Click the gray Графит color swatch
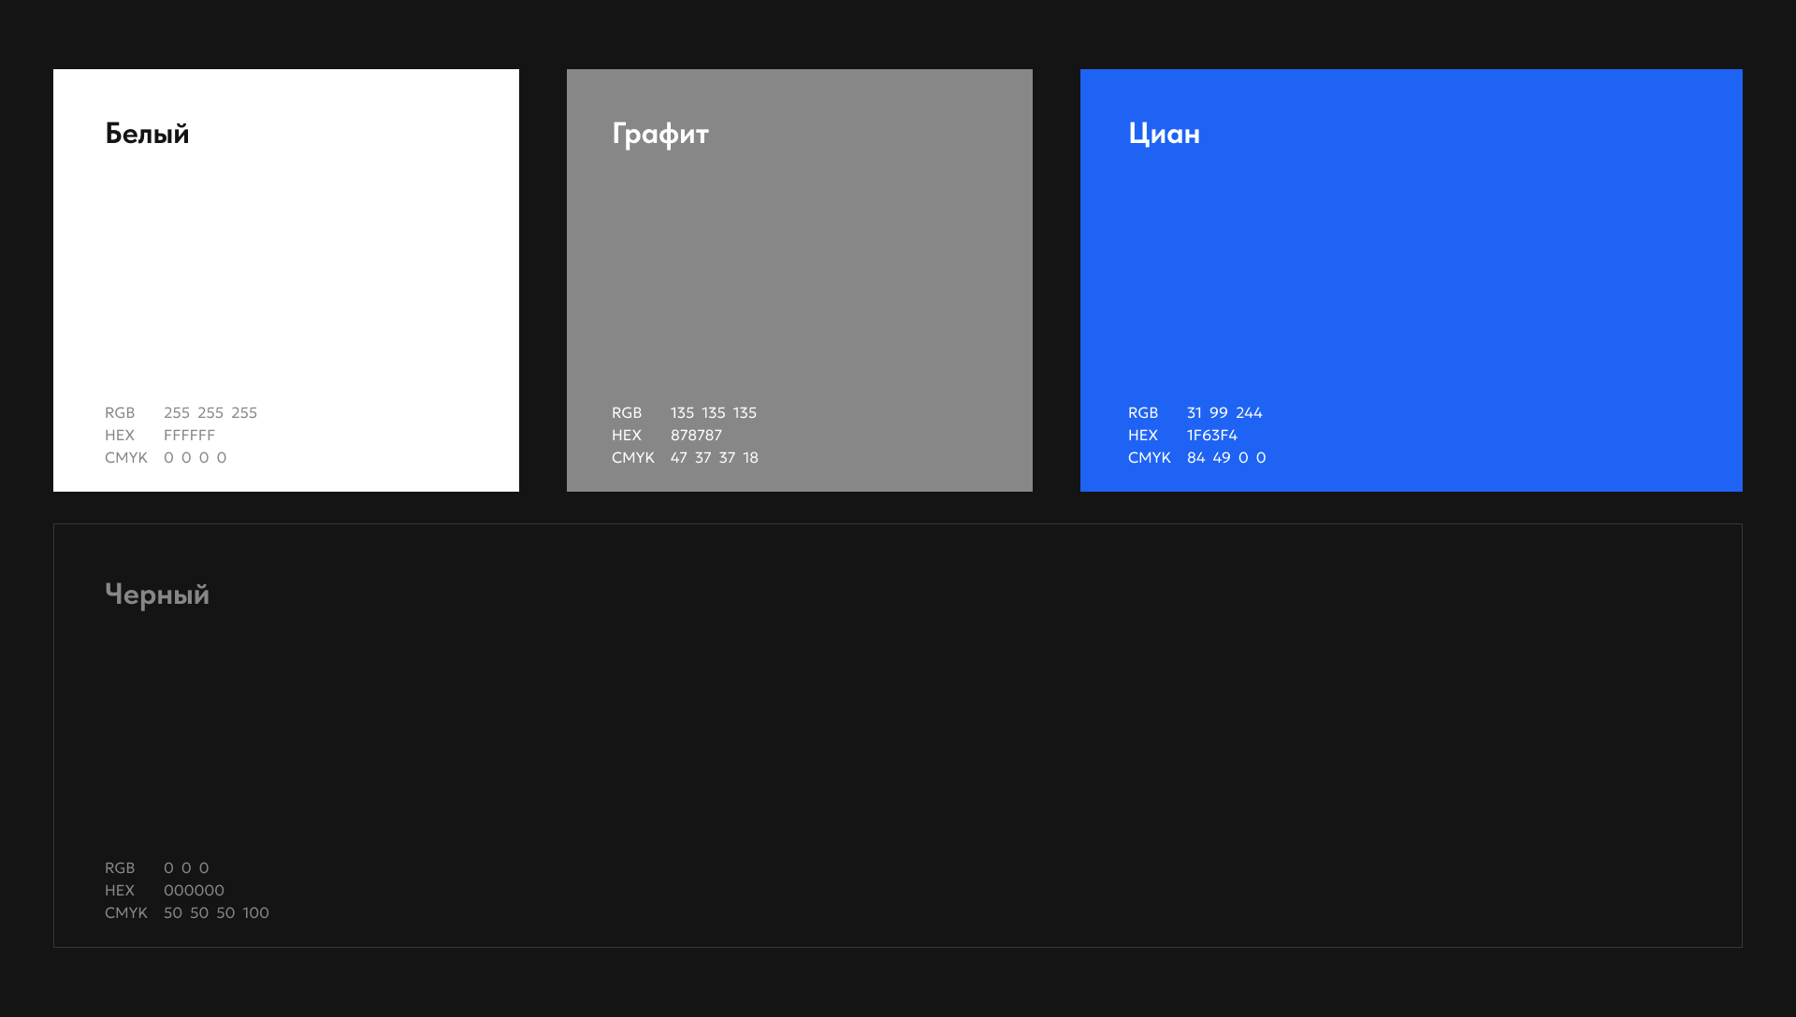This screenshot has height=1017, width=1796. pyautogui.click(x=799, y=271)
